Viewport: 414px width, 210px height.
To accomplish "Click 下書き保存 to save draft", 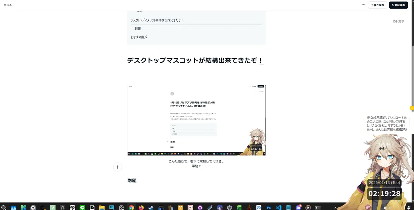I will click(x=377, y=5).
